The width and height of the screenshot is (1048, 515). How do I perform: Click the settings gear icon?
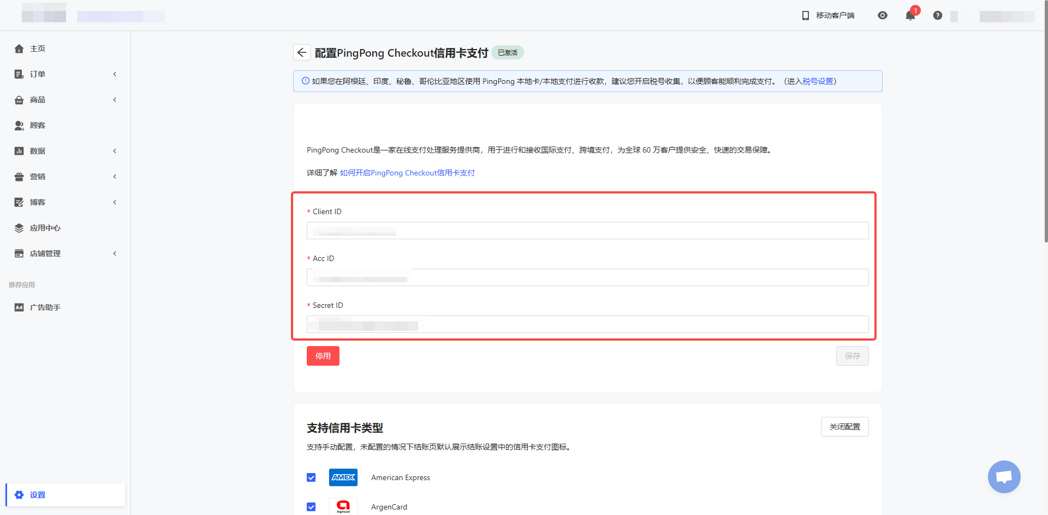tap(19, 495)
